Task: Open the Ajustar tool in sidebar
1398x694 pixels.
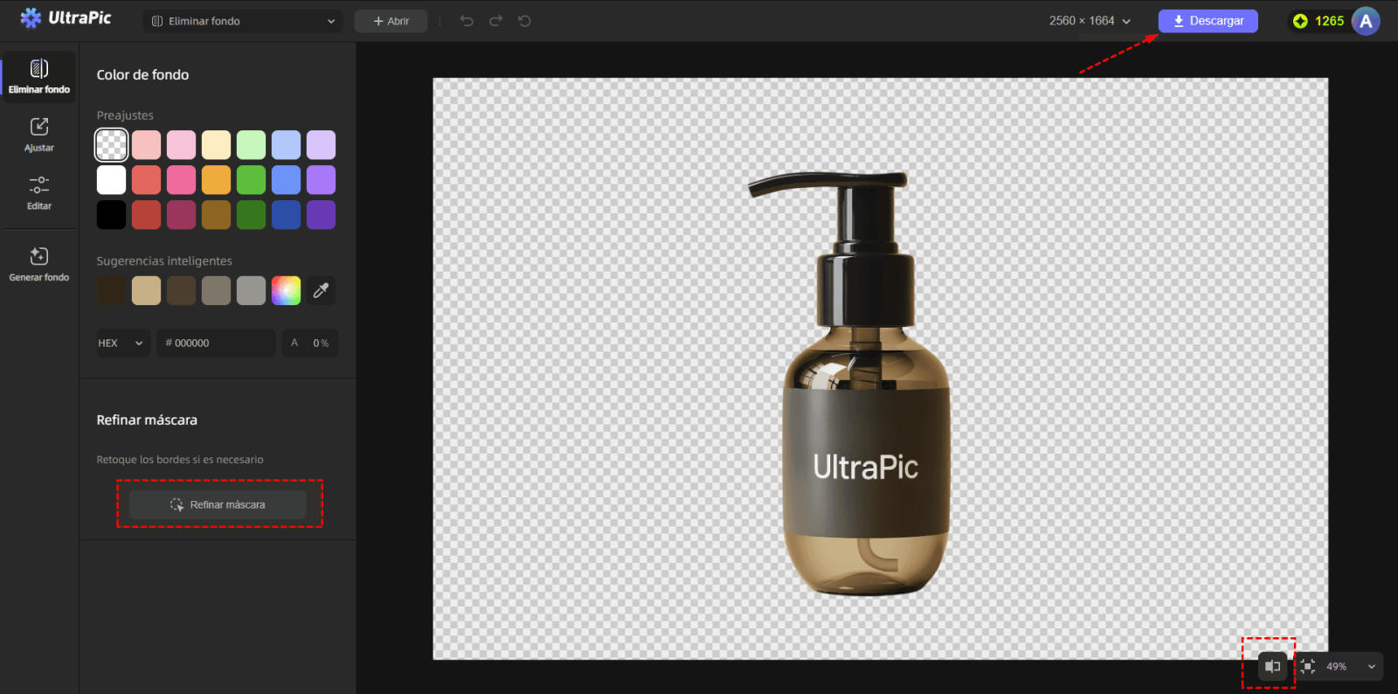Action: 39,135
